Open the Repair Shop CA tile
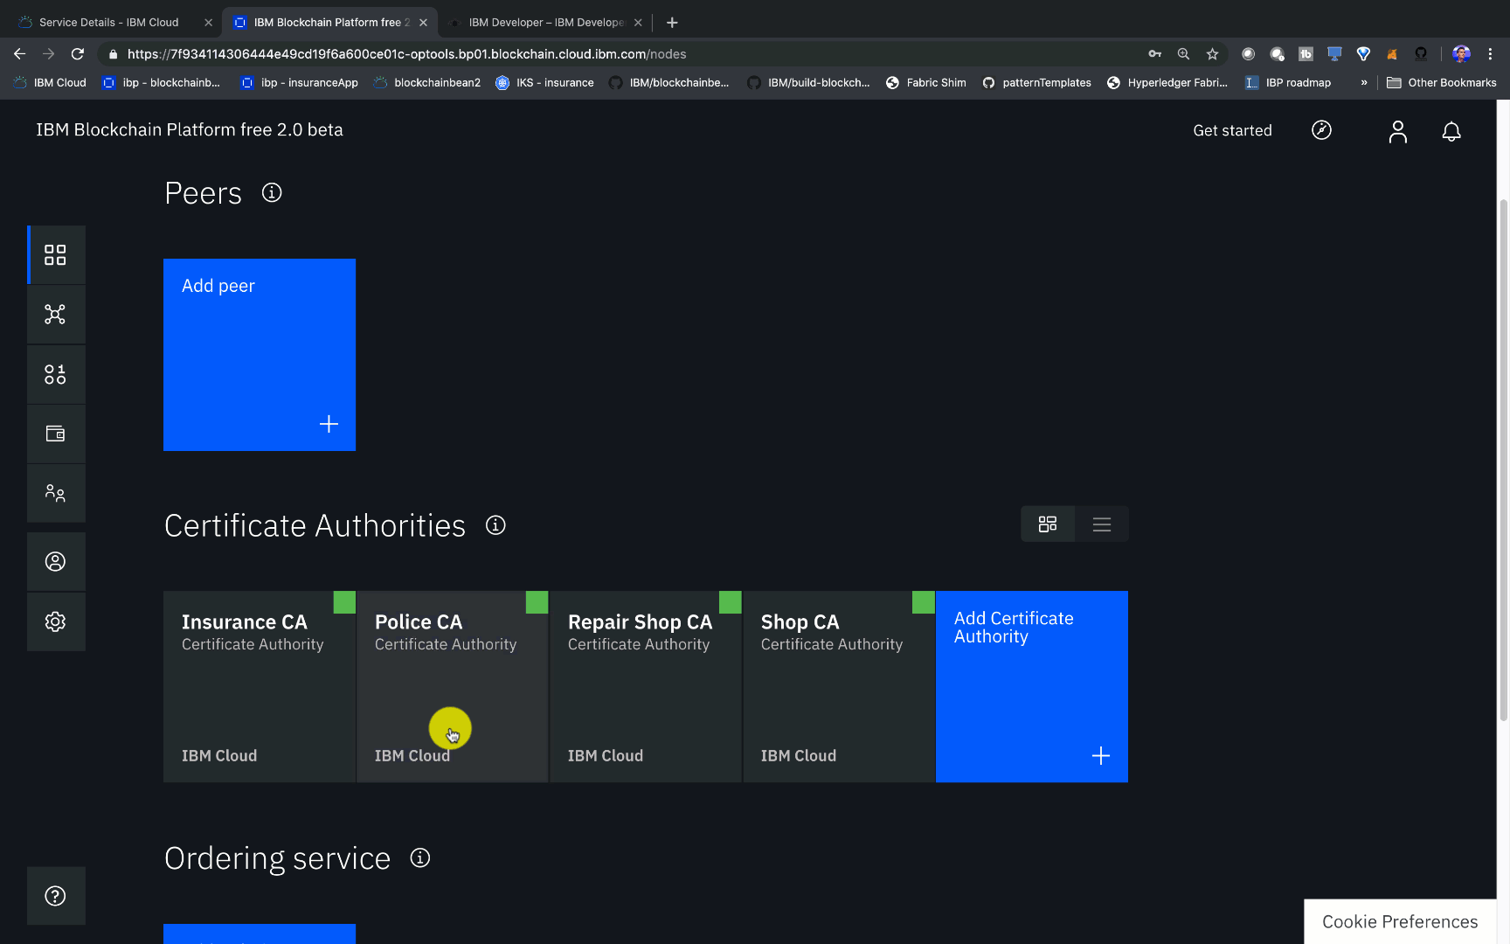The image size is (1510, 944). (x=646, y=687)
